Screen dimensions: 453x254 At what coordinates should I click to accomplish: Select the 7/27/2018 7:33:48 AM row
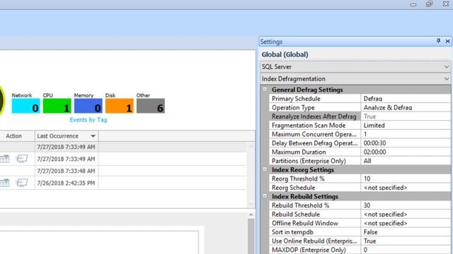123,171
